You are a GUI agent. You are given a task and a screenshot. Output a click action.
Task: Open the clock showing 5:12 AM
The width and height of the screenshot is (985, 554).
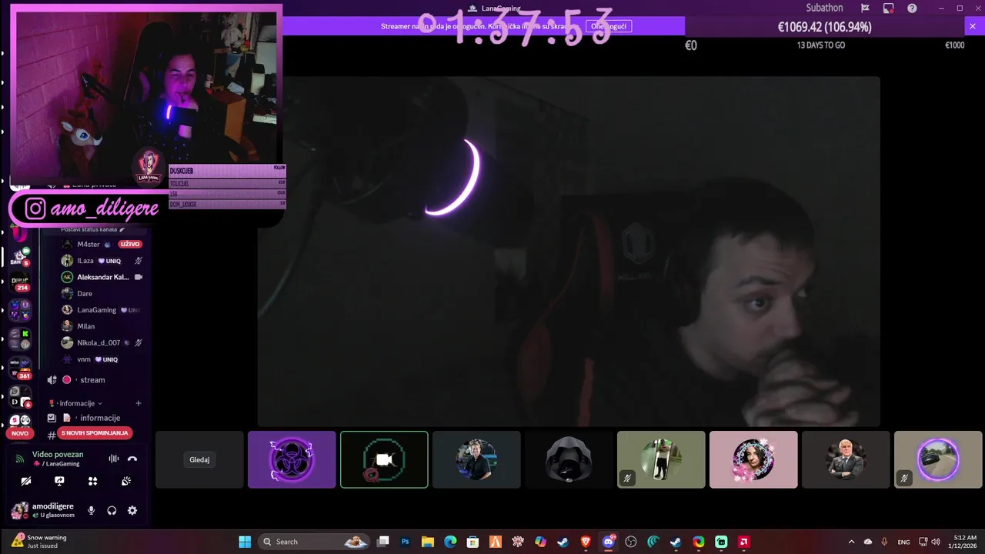click(x=964, y=542)
